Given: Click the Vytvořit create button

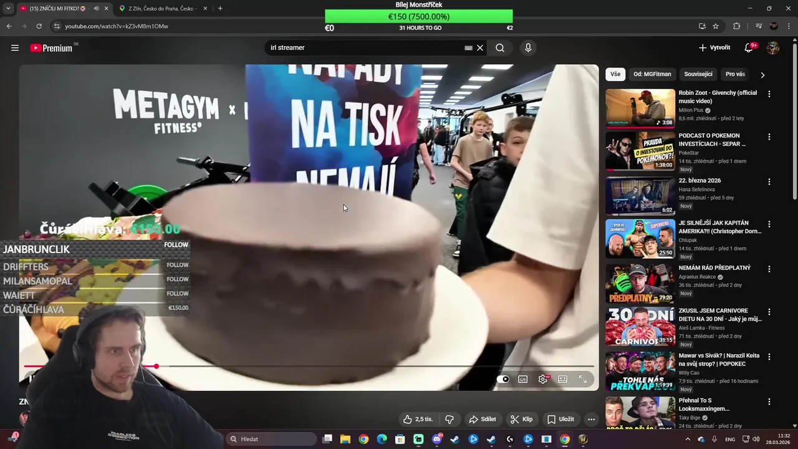Looking at the screenshot, I should tap(714, 48).
